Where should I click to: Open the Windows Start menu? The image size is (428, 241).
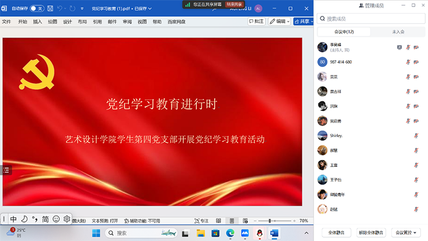tap(96, 233)
